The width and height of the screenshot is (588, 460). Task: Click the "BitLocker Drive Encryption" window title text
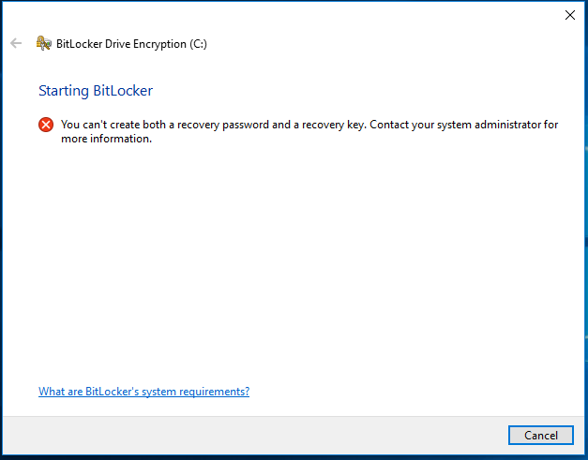(121, 44)
